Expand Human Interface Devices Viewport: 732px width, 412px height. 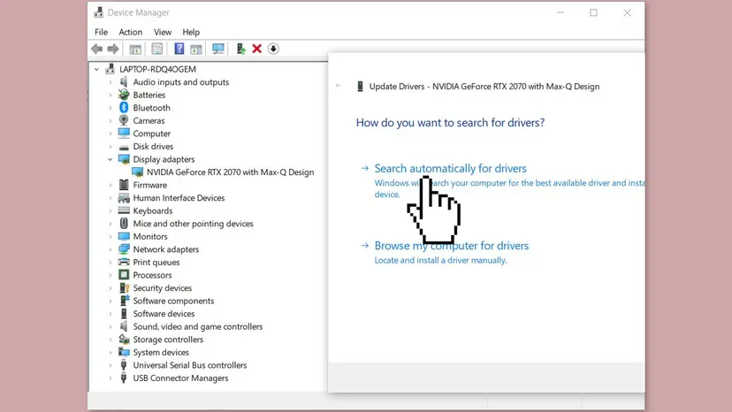pyautogui.click(x=111, y=198)
